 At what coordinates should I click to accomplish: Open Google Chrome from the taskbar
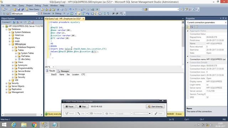click(34, 125)
